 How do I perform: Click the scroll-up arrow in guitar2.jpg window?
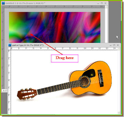tap(119, 49)
